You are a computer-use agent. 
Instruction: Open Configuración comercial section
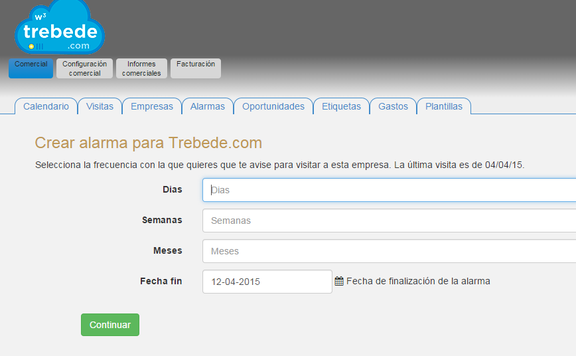tap(84, 68)
